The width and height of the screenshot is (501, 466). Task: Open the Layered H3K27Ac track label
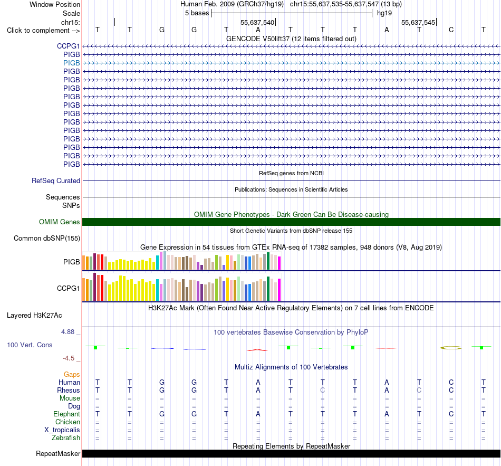click(x=34, y=316)
